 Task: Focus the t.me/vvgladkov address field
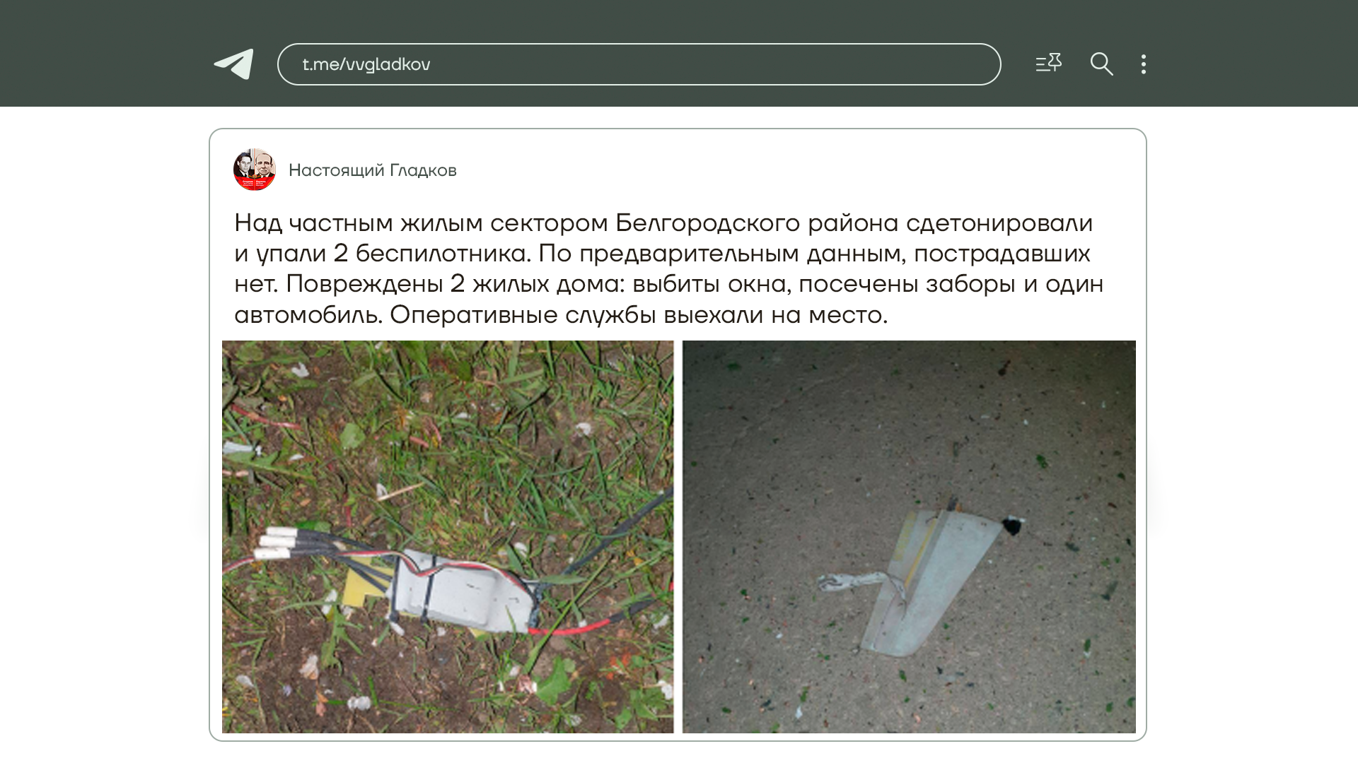tap(639, 64)
